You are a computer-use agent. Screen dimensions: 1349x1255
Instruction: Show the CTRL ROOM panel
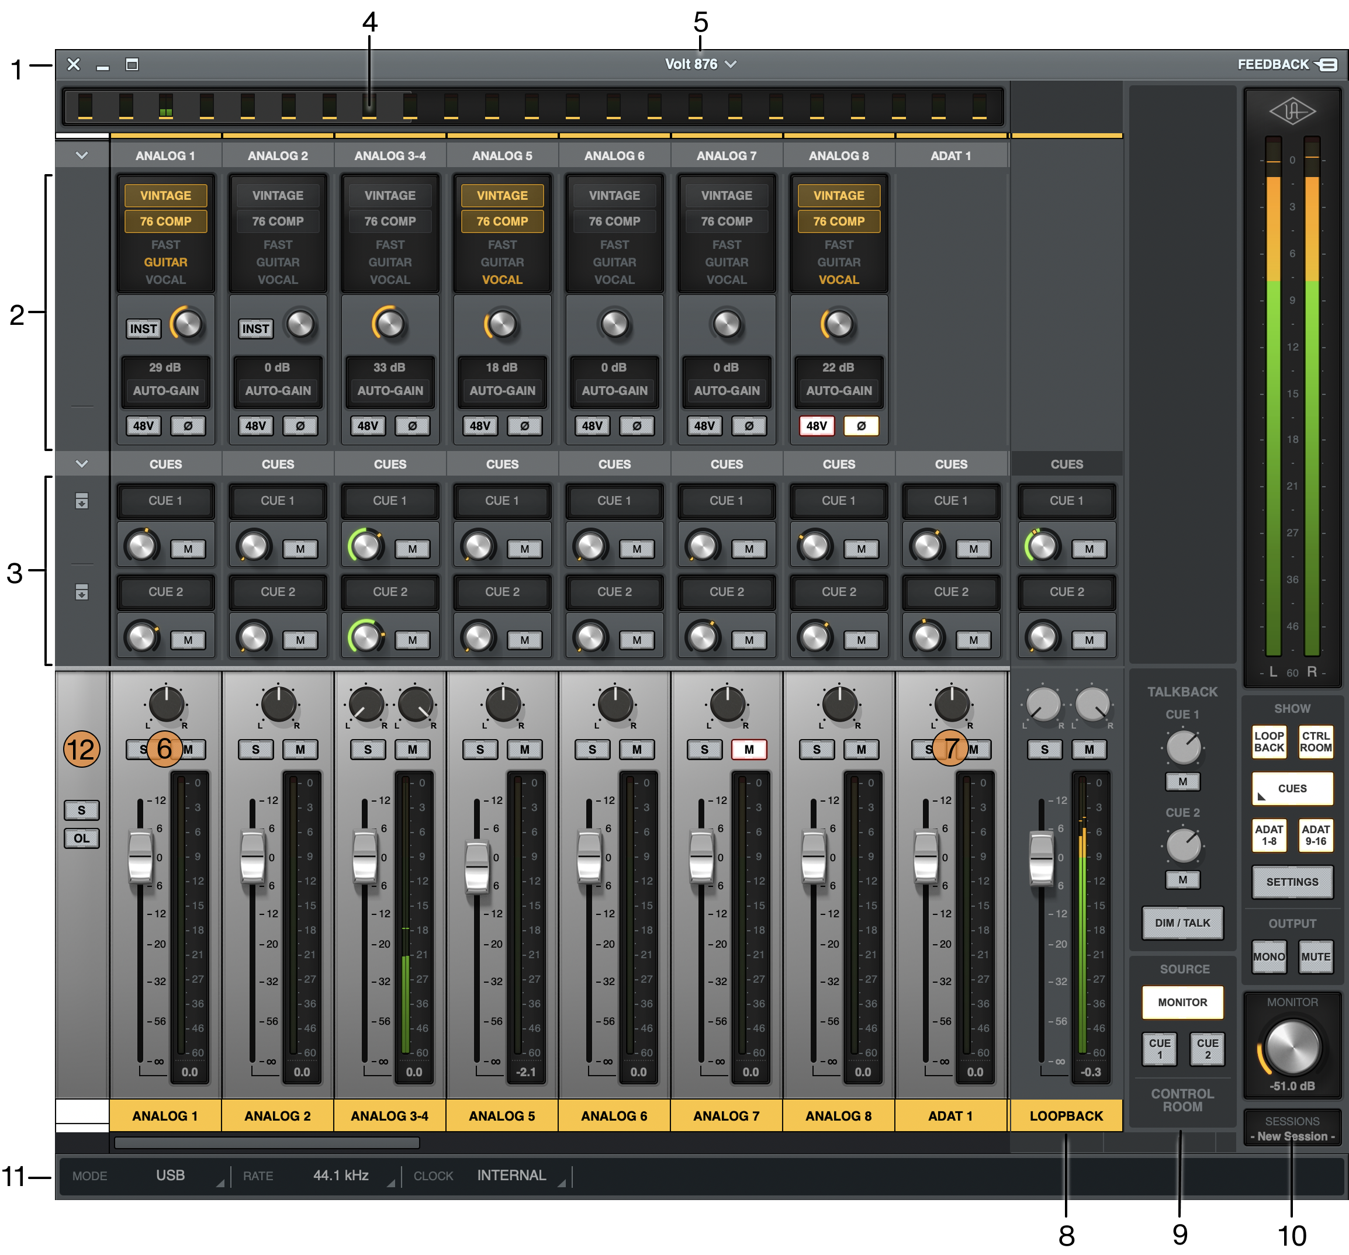(x=1315, y=741)
